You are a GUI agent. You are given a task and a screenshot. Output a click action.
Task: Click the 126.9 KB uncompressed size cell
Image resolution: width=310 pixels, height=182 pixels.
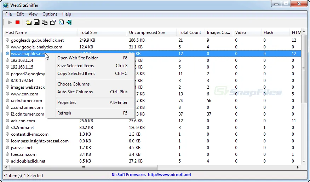pos(137,128)
